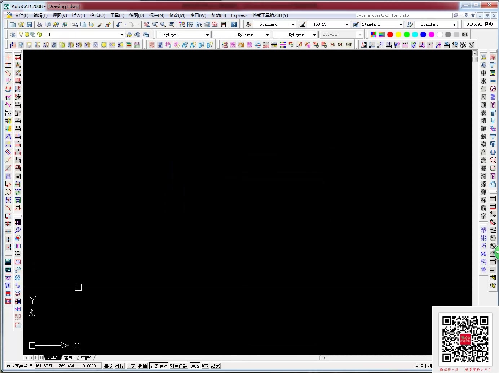
Task: Open the Standard text style dropdown
Action: point(293,24)
